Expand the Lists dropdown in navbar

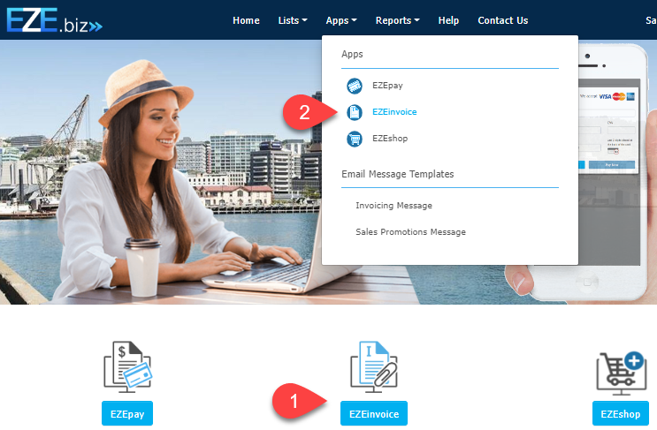pyautogui.click(x=293, y=20)
